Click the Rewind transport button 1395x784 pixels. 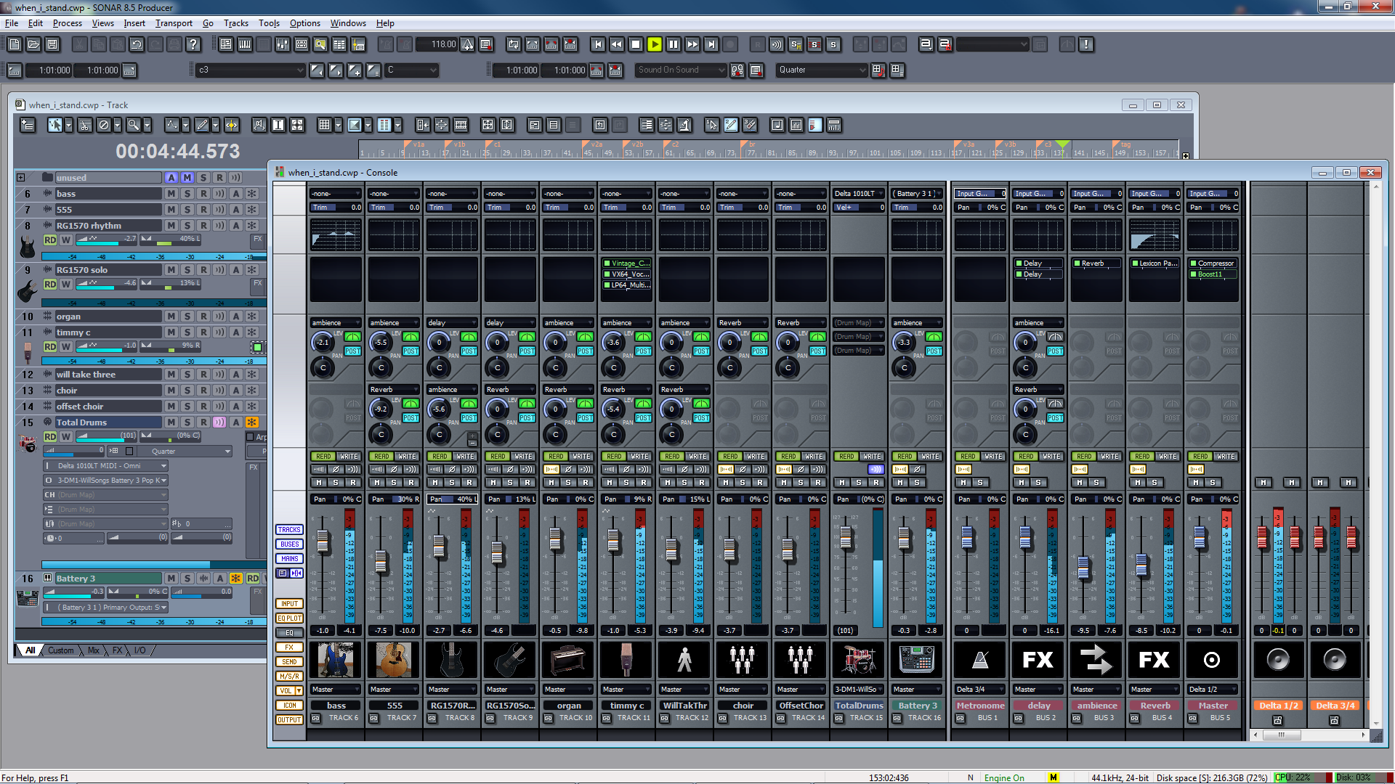(x=617, y=44)
